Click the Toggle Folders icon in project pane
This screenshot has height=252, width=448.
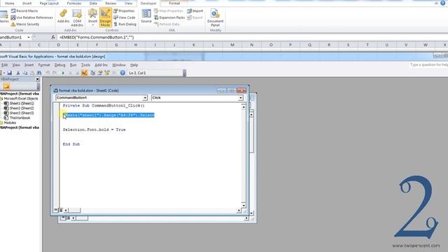click(x=6, y=86)
